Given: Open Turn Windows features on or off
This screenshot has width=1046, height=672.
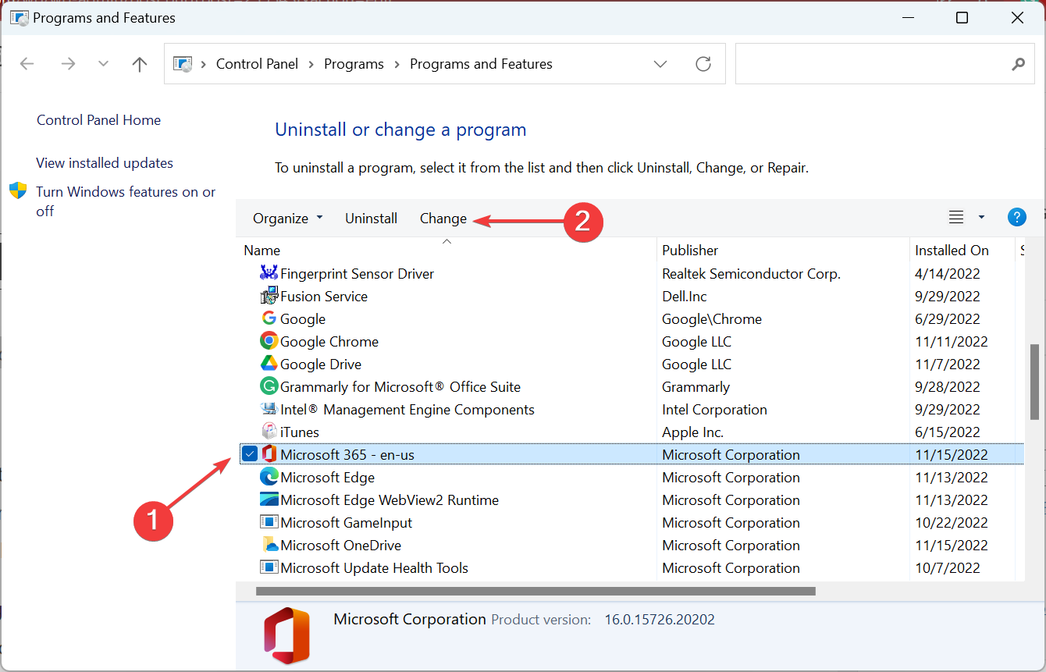Looking at the screenshot, I should pos(126,201).
